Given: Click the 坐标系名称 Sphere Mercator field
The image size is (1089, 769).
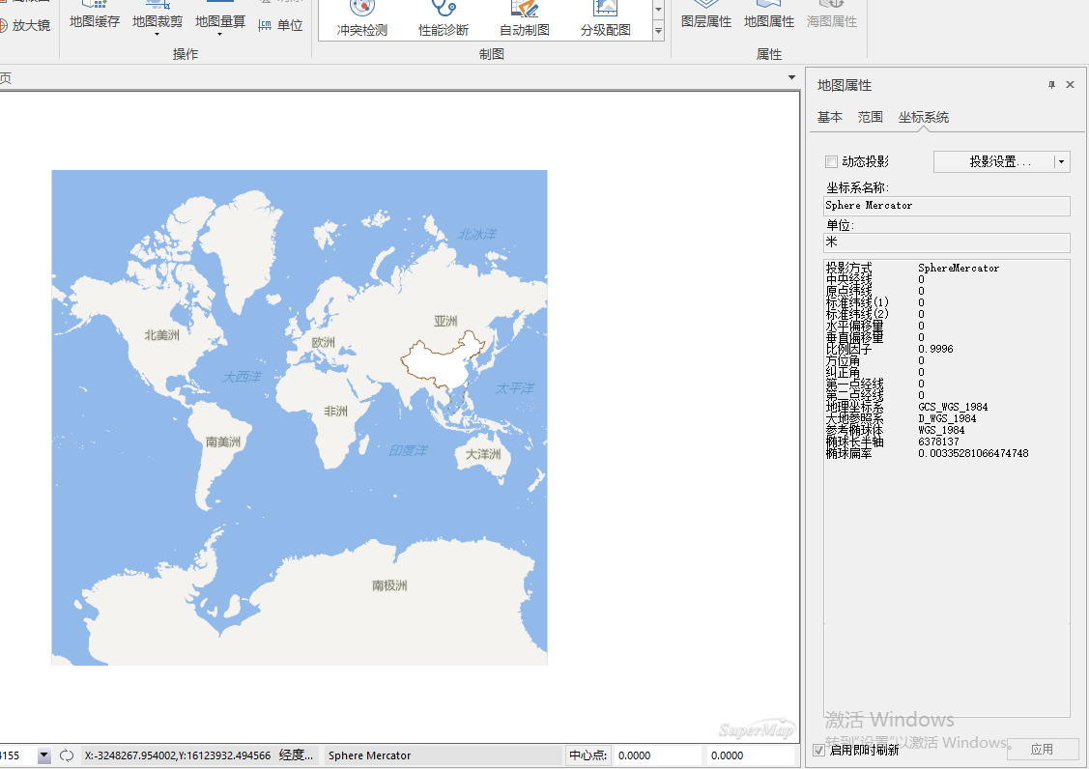Looking at the screenshot, I should pyautogui.click(x=947, y=206).
